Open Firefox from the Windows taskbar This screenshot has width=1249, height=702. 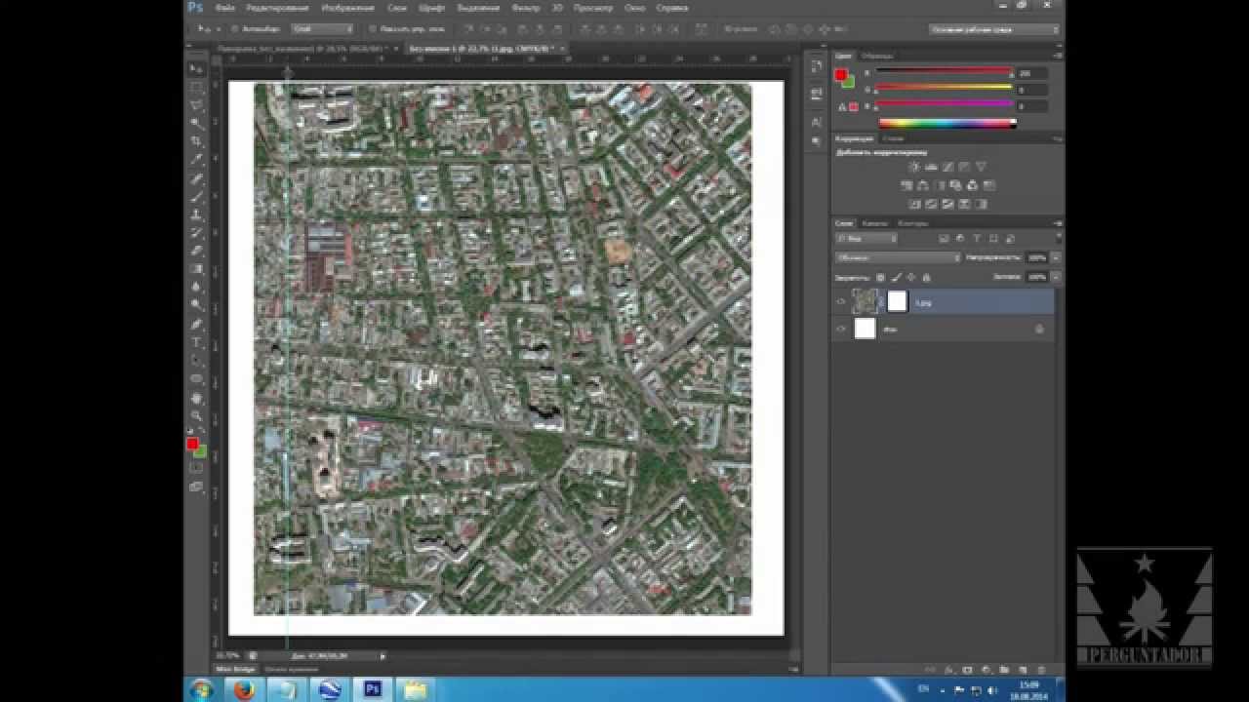pos(244,689)
